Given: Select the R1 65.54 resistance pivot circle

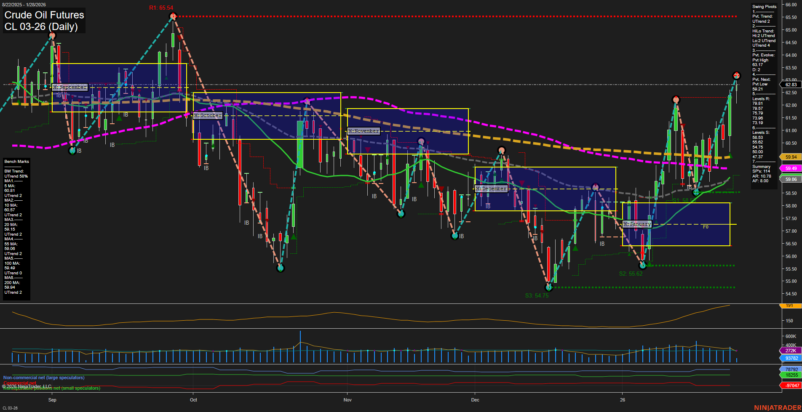Looking at the screenshot, I should coord(173,16).
